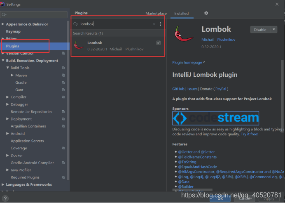This screenshot has height=203, width=285.
Task: Open the Disable button dropdown arrow
Action: click(x=274, y=29)
